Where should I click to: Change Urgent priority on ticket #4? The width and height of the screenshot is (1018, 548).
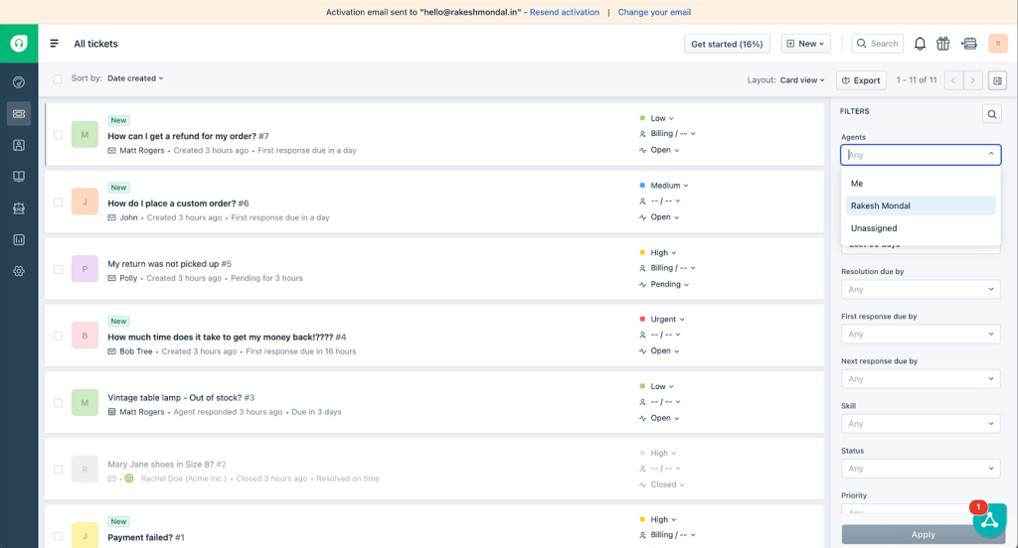(662, 319)
